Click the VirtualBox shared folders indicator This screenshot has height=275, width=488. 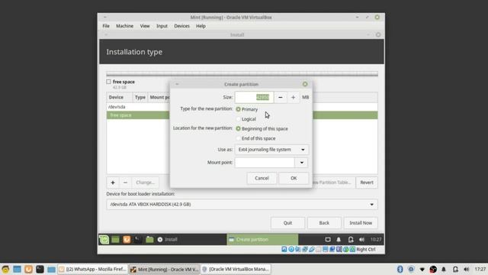(x=319, y=249)
